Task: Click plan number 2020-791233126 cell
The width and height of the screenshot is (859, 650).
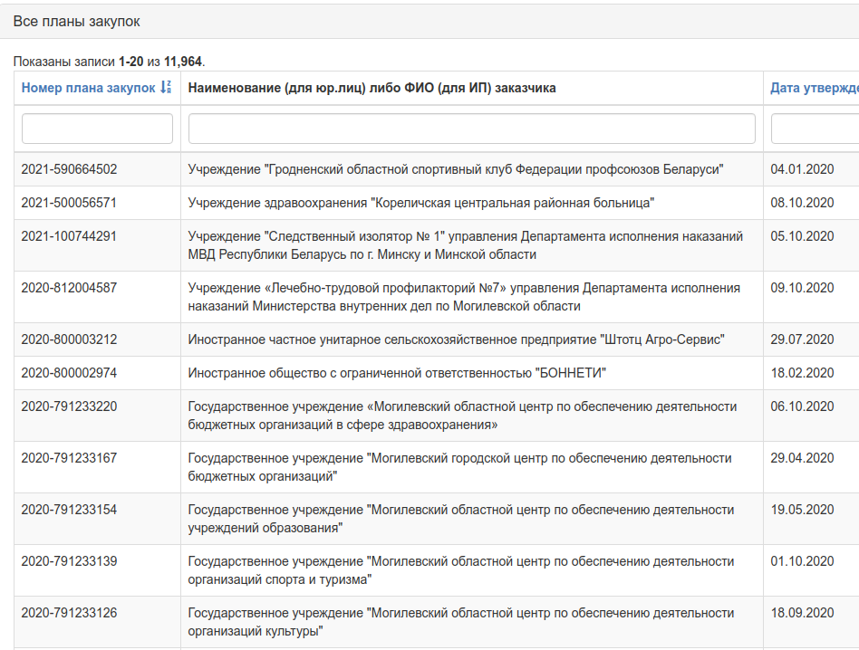Action: coord(98,622)
